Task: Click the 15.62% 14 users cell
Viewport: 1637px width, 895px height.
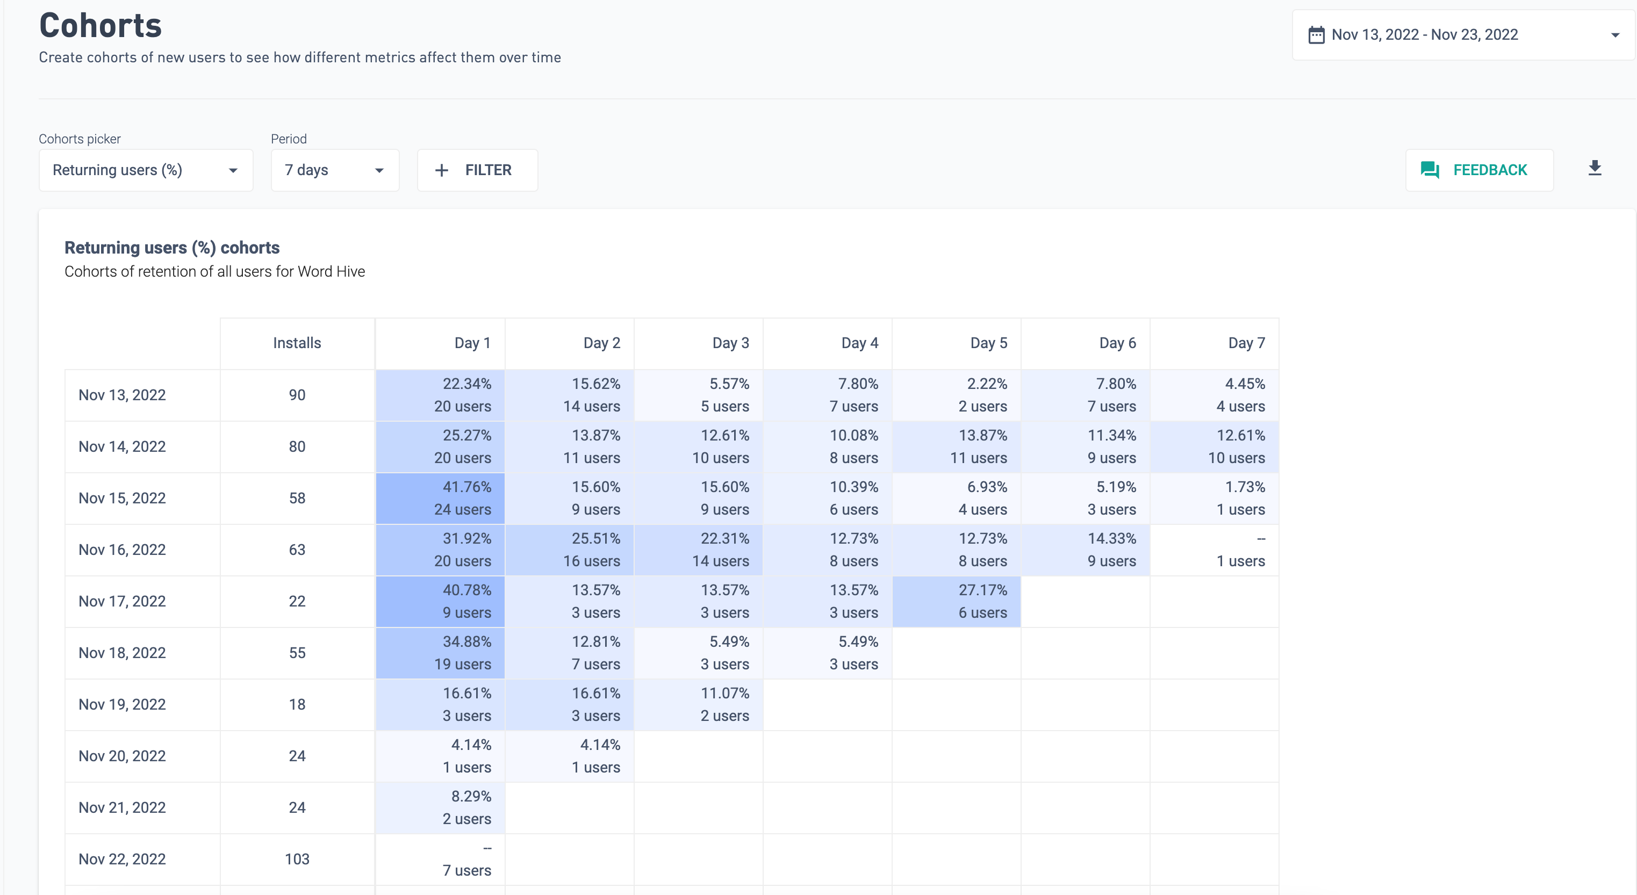Action: pos(569,395)
